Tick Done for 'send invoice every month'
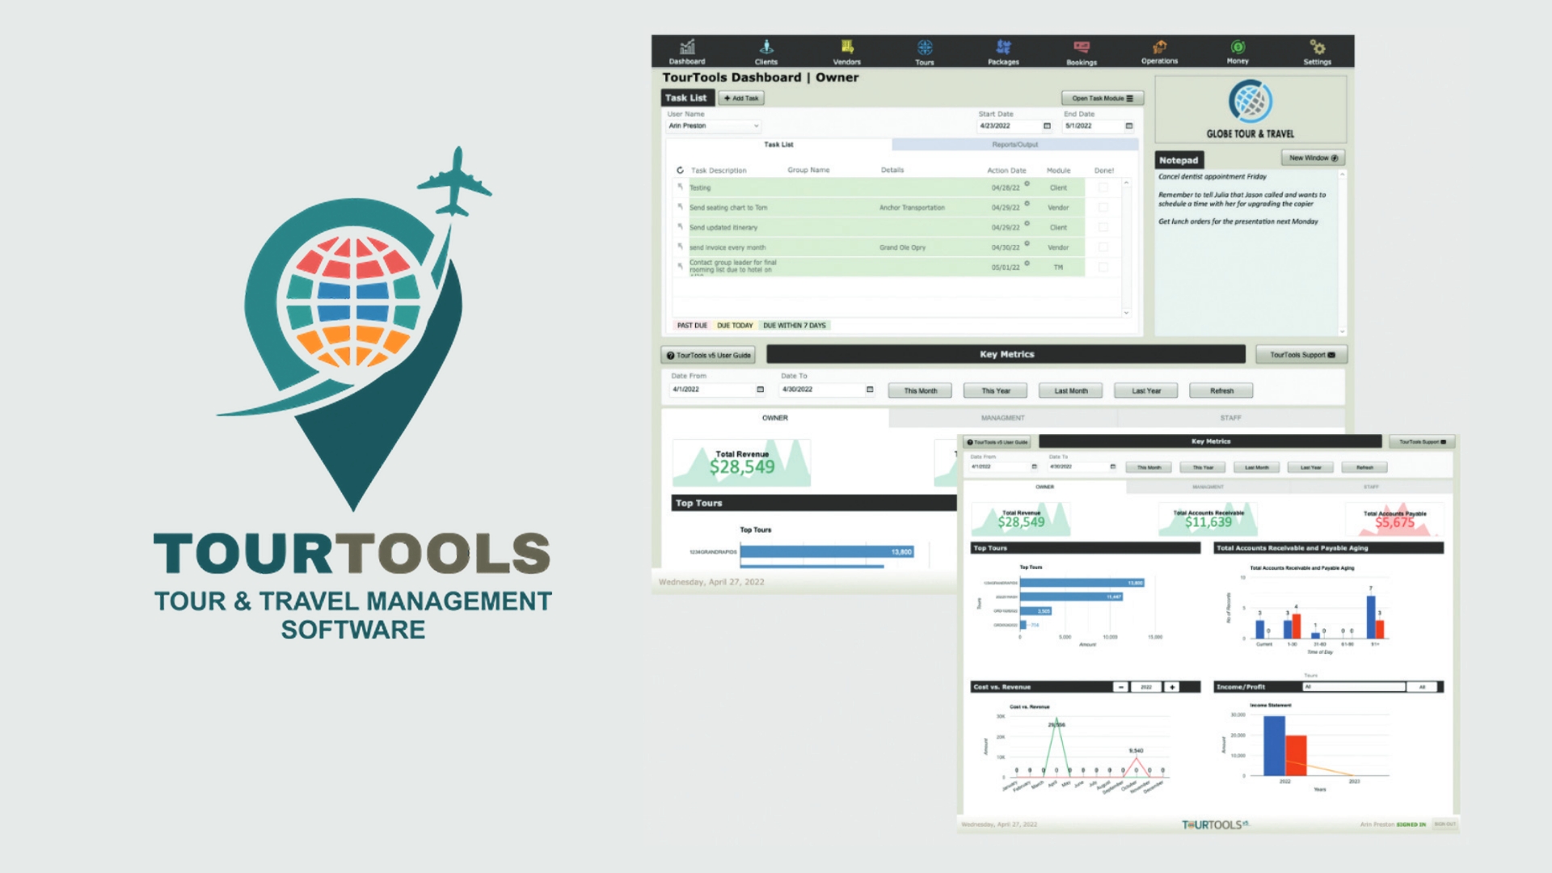The width and height of the screenshot is (1552, 873). pos(1103,247)
